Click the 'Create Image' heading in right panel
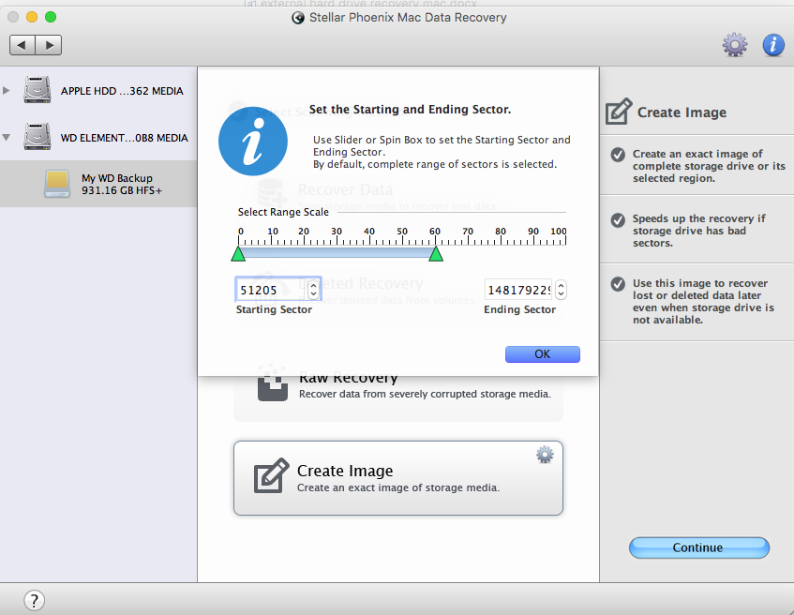Viewport: 794px width, 615px height. pyautogui.click(x=682, y=112)
